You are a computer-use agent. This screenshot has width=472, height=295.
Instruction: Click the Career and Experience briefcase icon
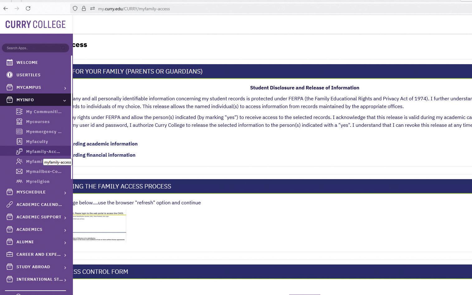pyautogui.click(x=10, y=254)
